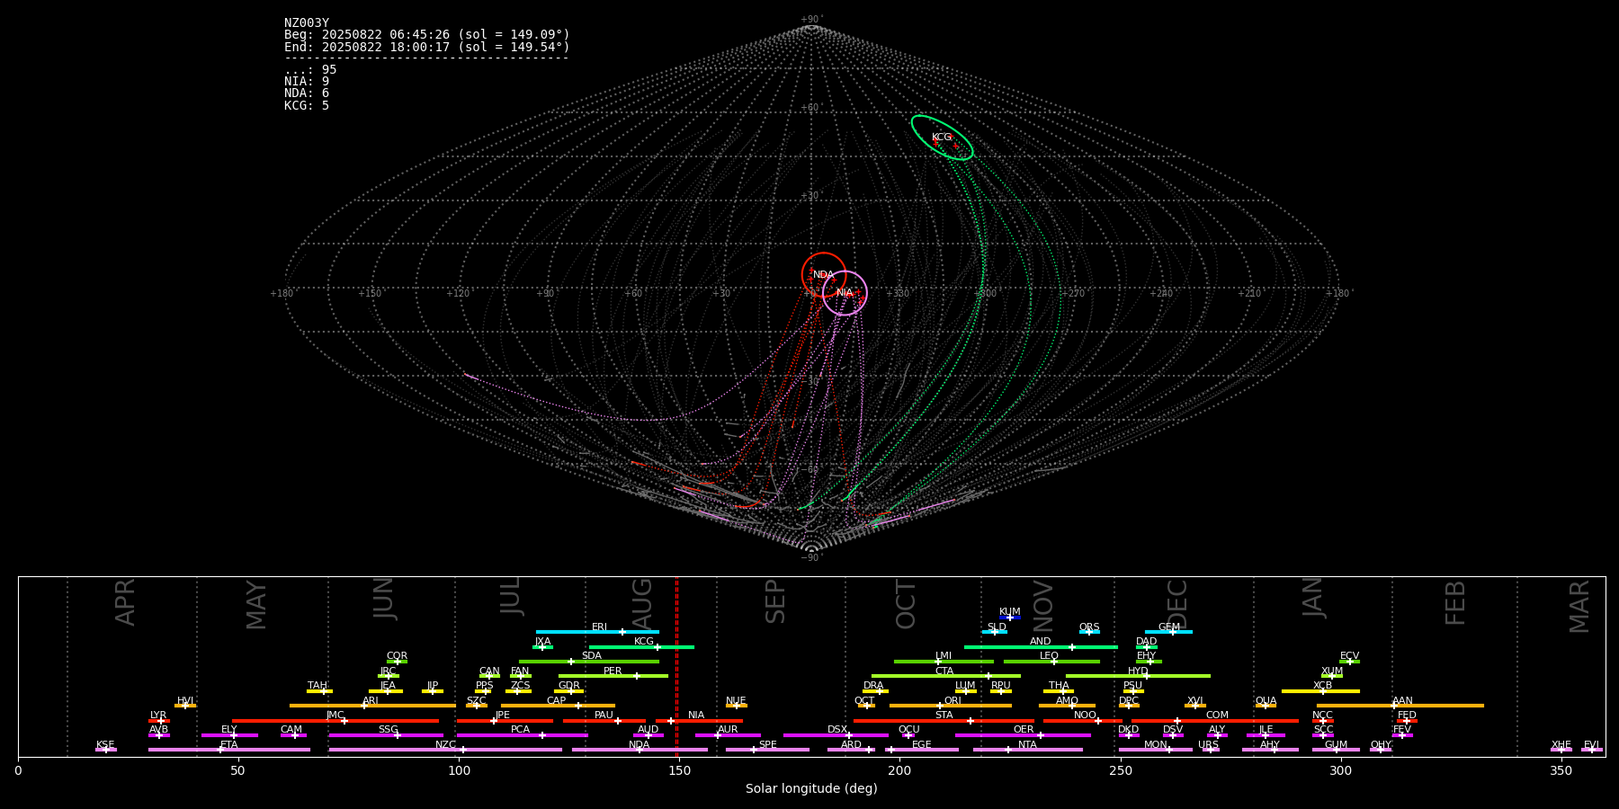
Task: Select the End: 20250822 18:00:17 line
Action: coord(427,47)
